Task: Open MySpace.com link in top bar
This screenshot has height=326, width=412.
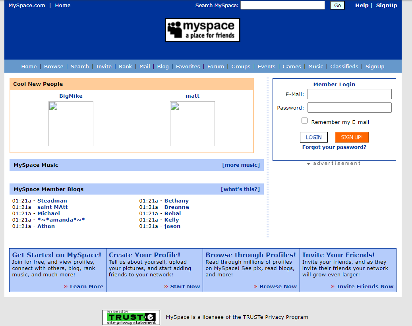Action: click(27, 6)
